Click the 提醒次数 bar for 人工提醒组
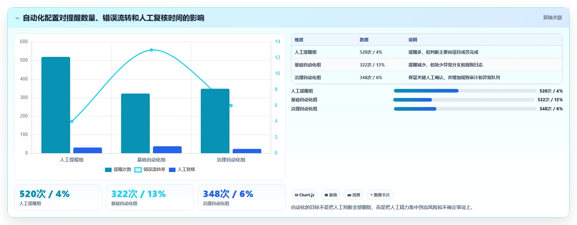 pos(56,105)
